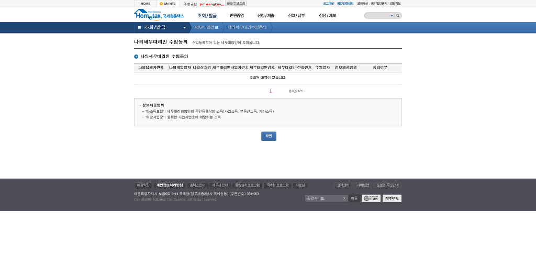Screen dimensions: 536x261
Task: Click the username juhwangkyu text
Action: [x=211, y=4]
